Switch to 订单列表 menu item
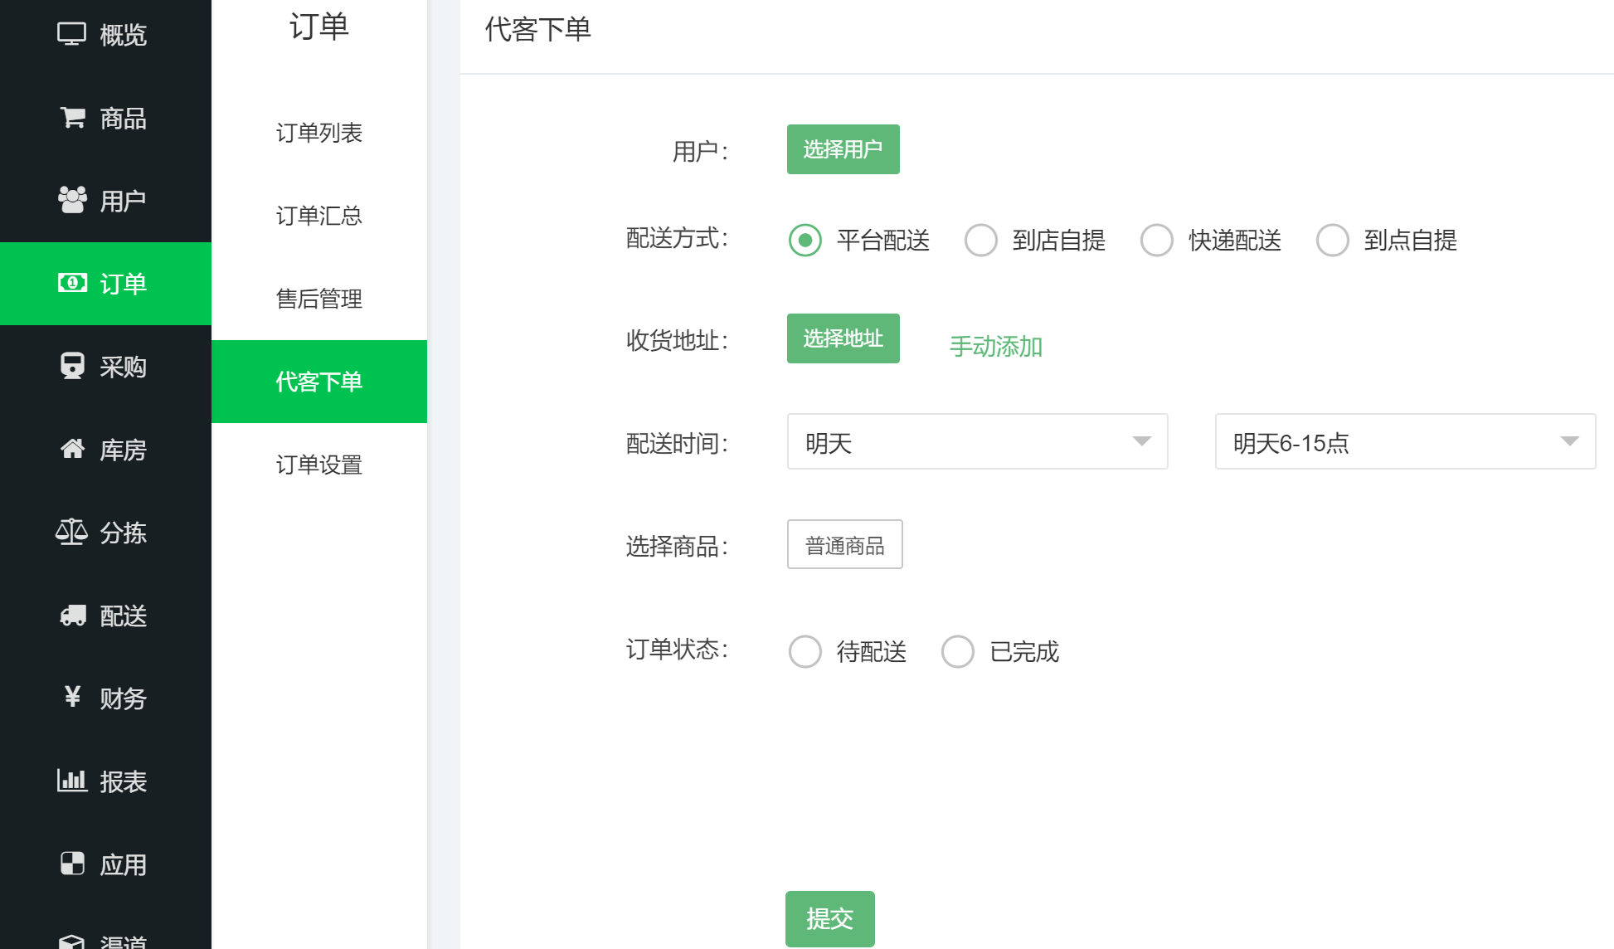Image resolution: width=1614 pixels, height=949 pixels. 319,133
